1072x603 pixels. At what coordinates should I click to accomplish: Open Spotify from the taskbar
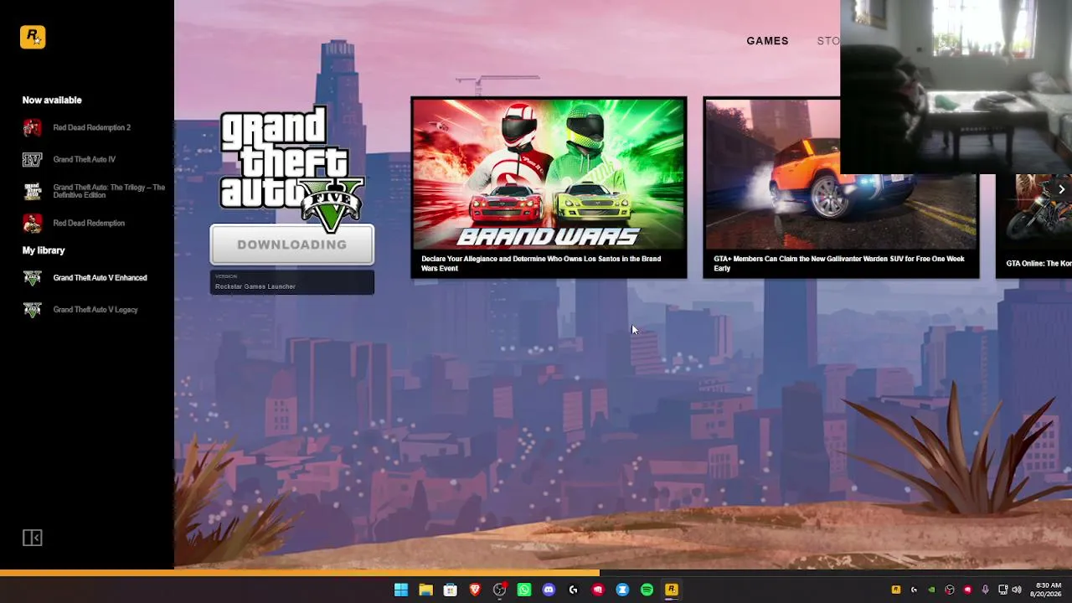click(x=647, y=590)
